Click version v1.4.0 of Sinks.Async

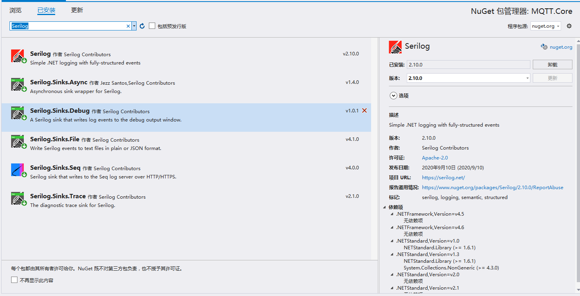tap(352, 82)
